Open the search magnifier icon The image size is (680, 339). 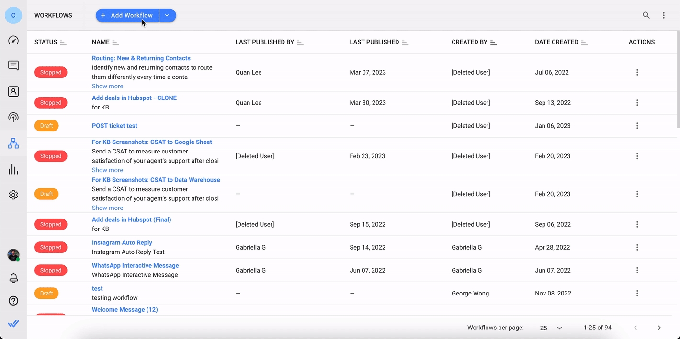(x=646, y=15)
